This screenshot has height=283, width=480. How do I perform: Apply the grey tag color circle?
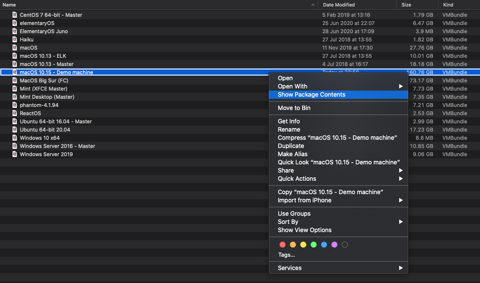[345, 245]
